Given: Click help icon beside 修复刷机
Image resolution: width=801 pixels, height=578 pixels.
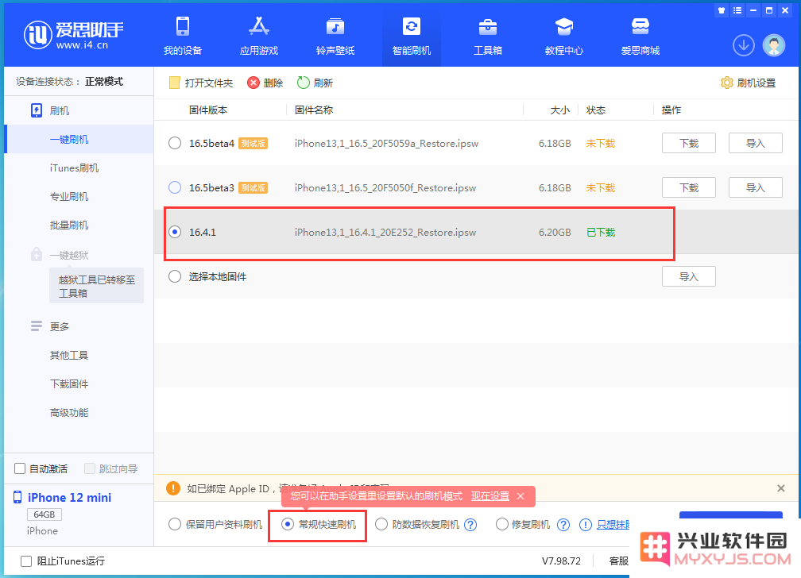Looking at the screenshot, I should [x=563, y=525].
